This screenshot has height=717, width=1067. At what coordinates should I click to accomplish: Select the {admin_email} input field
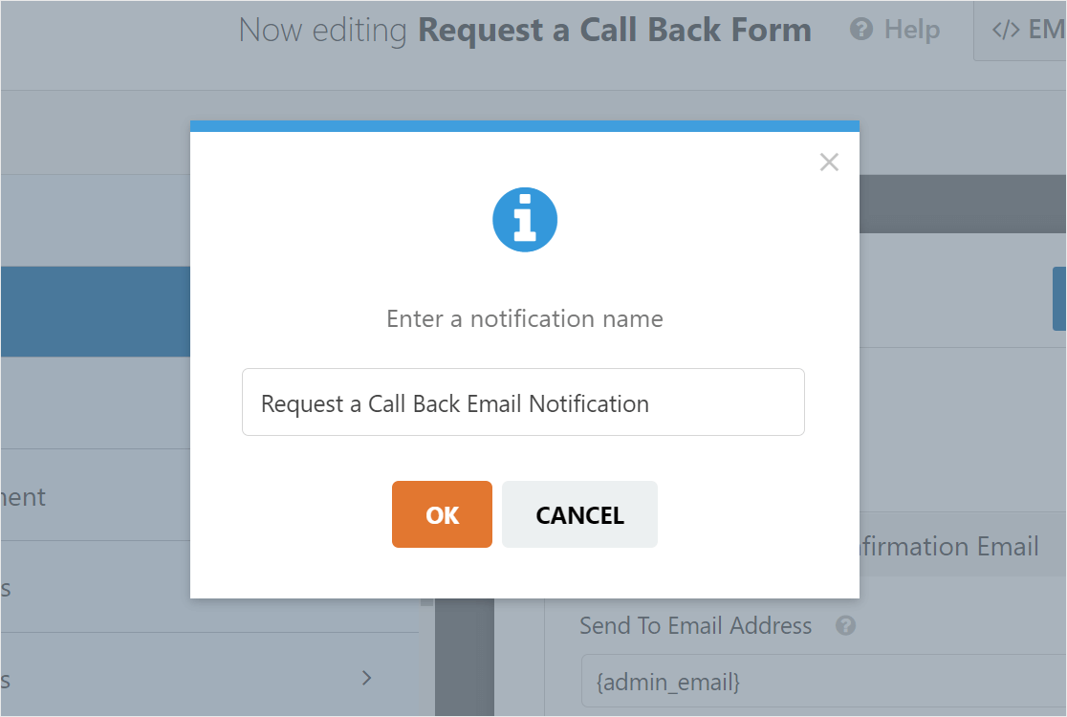pos(822,681)
